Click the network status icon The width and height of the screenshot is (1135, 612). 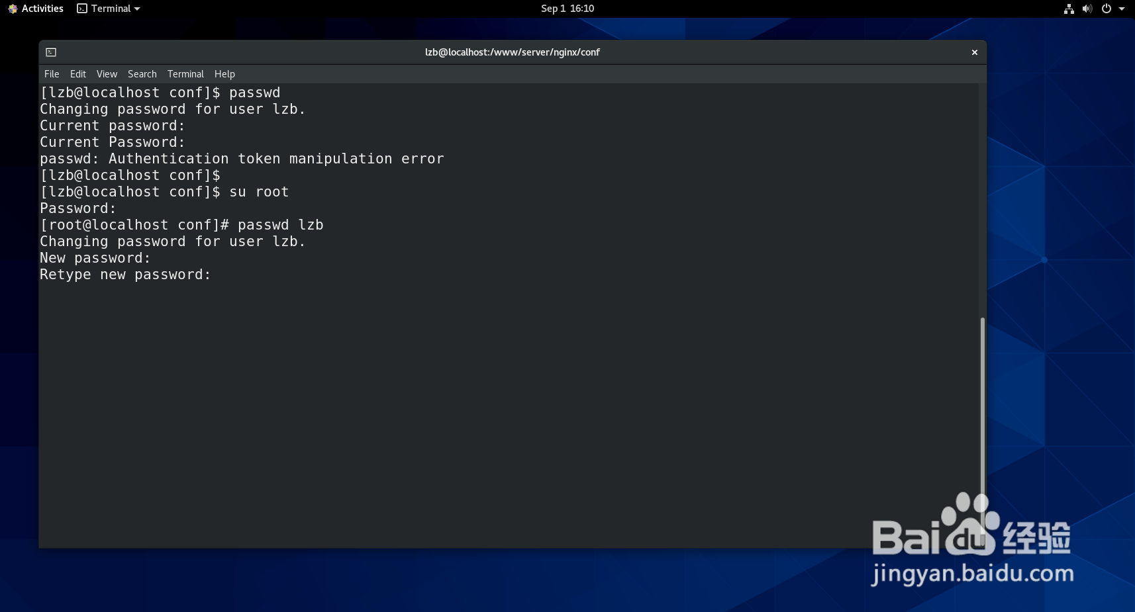click(x=1069, y=9)
